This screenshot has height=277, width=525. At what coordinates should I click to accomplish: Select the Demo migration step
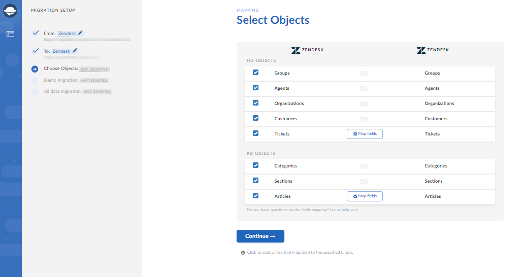tap(61, 80)
